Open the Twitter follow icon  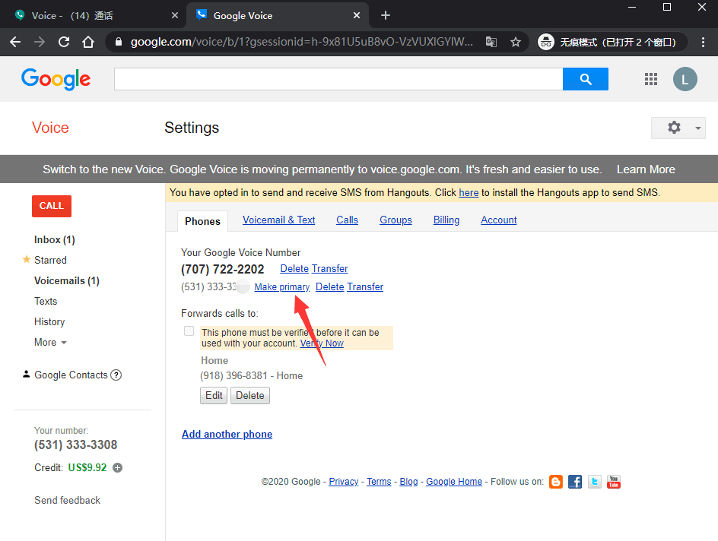click(x=594, y=482)
